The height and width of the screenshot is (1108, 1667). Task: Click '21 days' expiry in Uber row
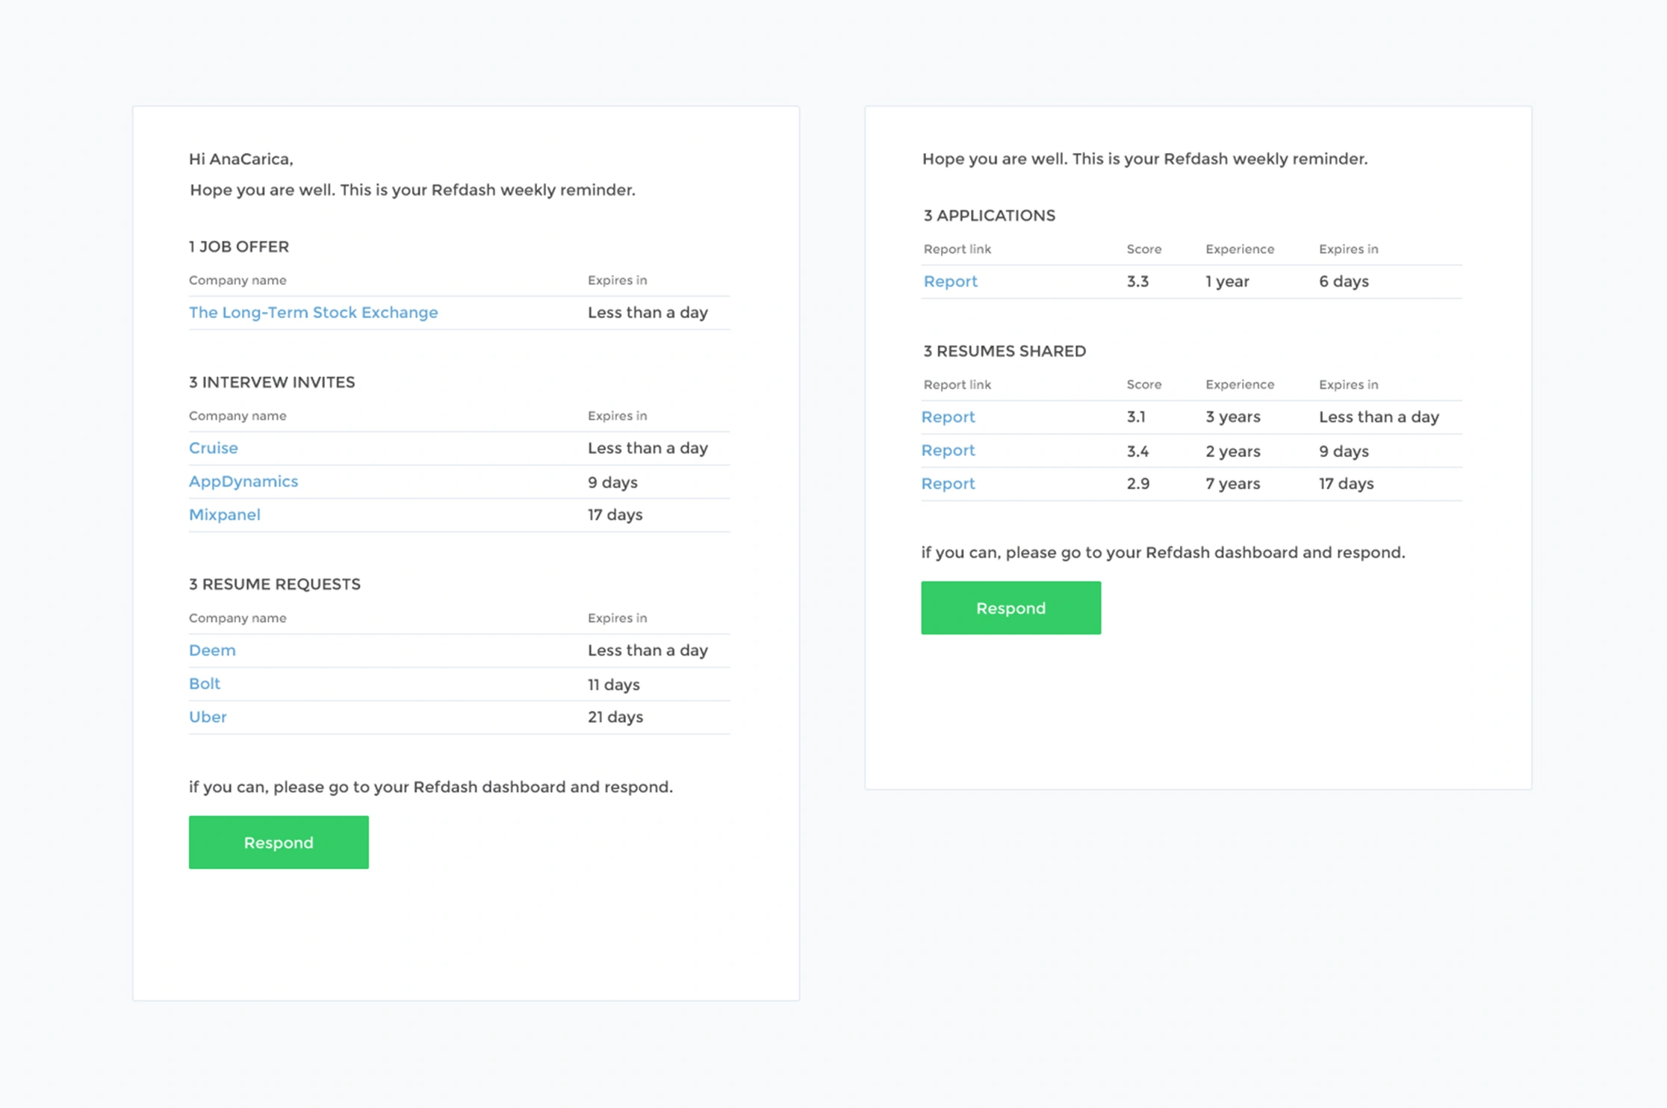615,717
